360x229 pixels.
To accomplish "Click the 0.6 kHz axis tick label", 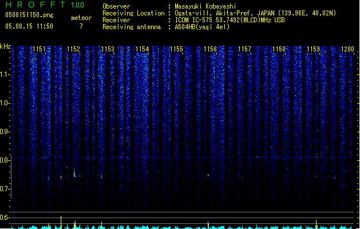I will click(5, 218).
